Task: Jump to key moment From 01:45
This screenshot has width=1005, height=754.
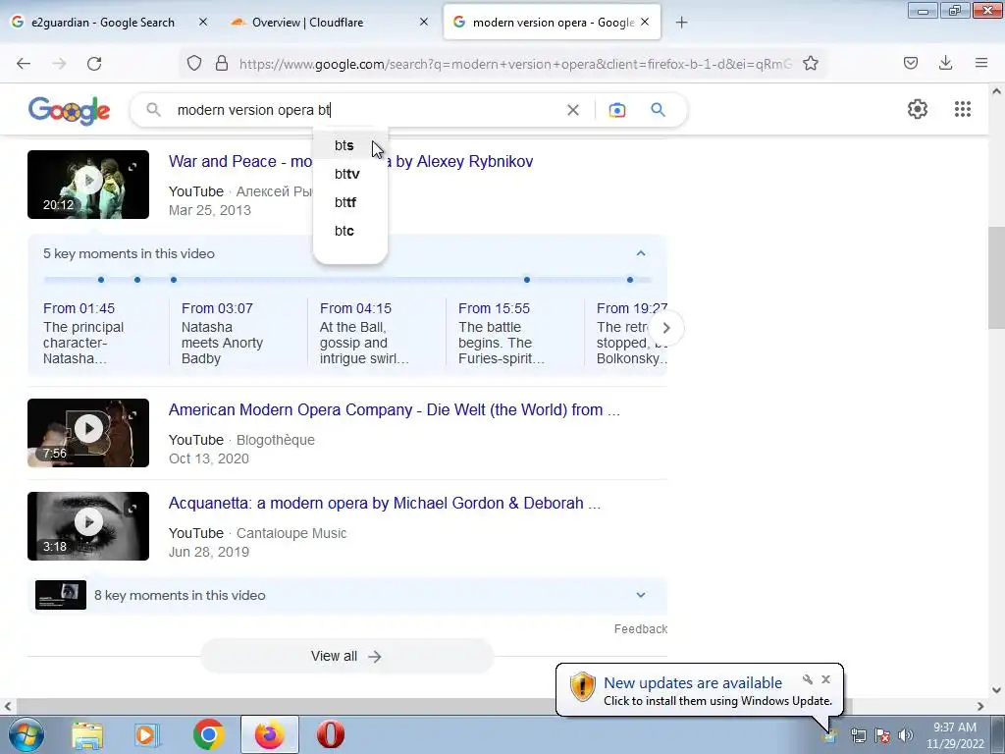Action: (79, 308)
